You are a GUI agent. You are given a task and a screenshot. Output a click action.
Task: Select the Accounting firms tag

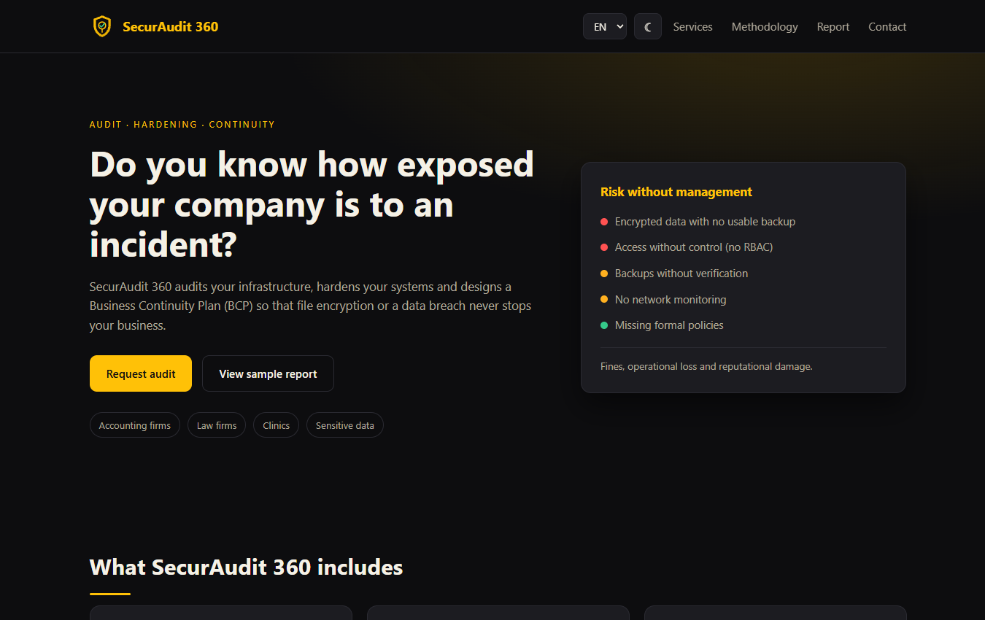tap(135, 425)
